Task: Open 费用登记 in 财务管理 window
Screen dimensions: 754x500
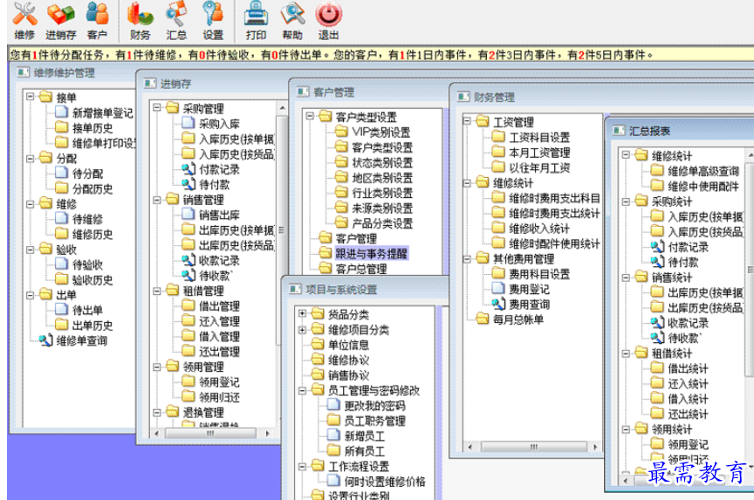Action: point(521,289)
